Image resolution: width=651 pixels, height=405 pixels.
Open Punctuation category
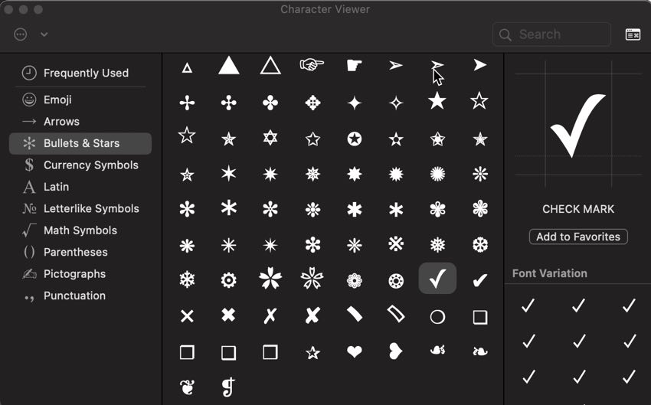[x=80, y=296]
